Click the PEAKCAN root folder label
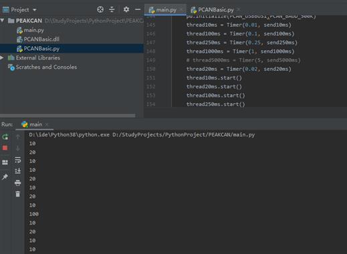347x254 pixels. pyautogui.click(x=29, y=21)
